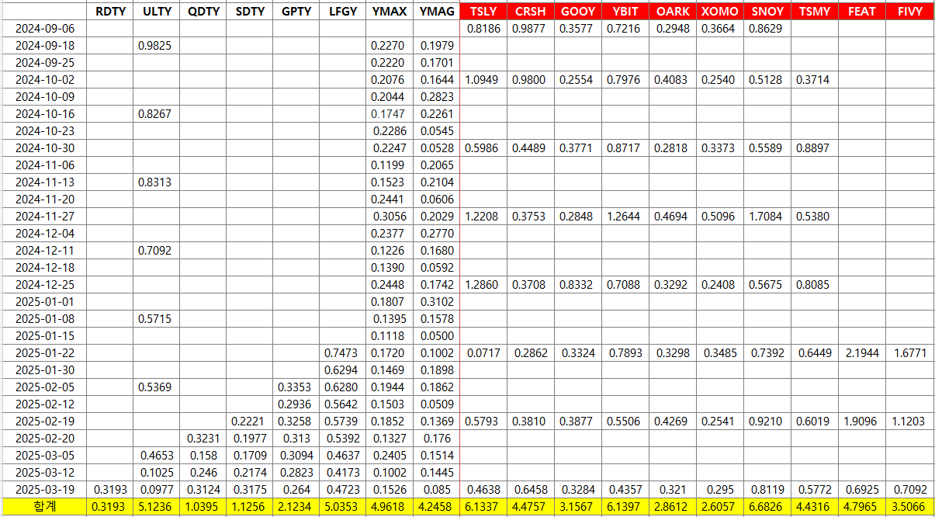Select the ULTY column header
The width and height of the screenshot is (935, 517).
[156, 12]
